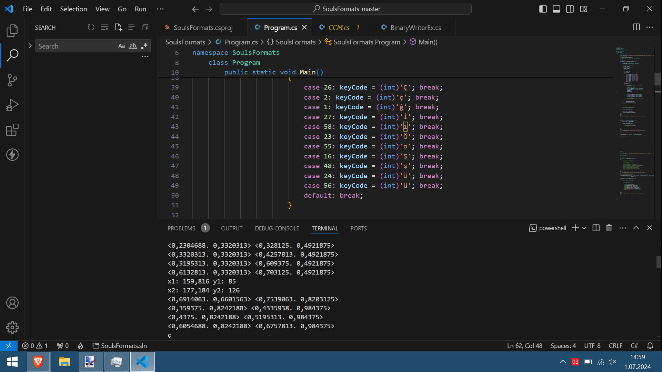Click the lightning bolt activity bar icon
Screen dimensions: 662x372
[x=12, y=155]
